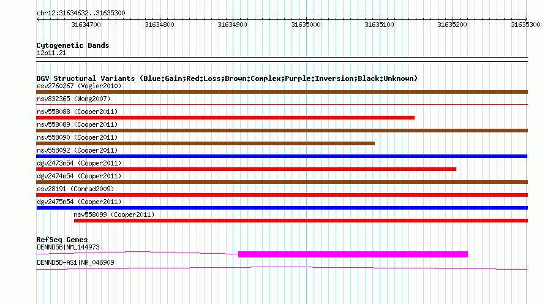This screenshot has height=304, width=545.
Task: Select the brown esv2760267 variant bar
Action: pos(282,92)
